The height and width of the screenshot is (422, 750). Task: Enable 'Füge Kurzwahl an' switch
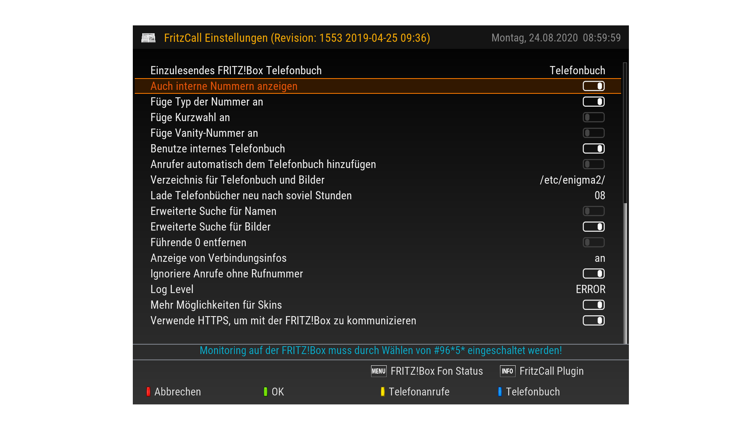pyautogui.click(x=593, y=117)
